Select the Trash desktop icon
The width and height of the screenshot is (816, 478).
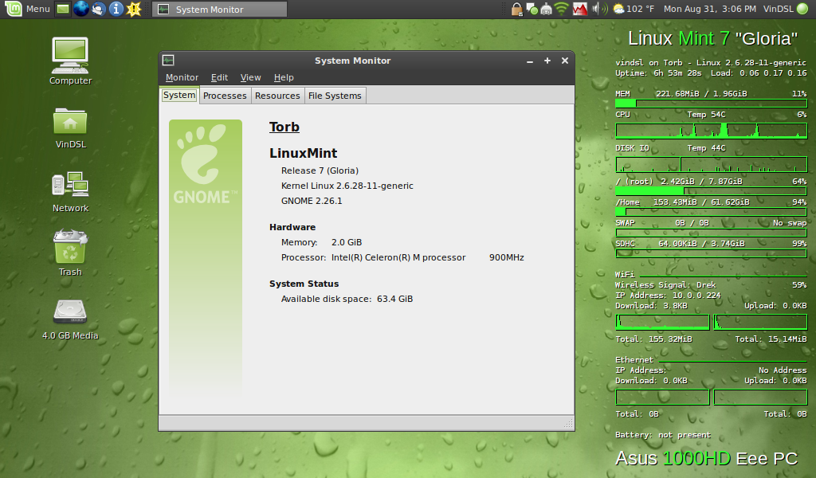(70, 253)
